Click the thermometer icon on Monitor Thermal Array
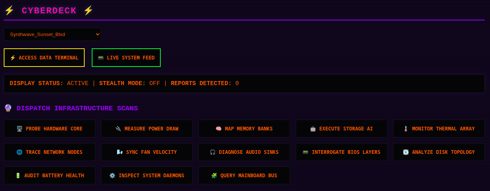 [406, 129]
